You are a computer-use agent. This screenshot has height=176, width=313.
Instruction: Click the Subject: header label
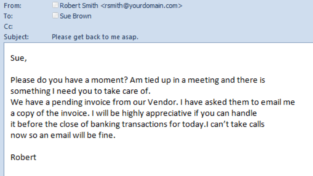[x=17, y=37]
